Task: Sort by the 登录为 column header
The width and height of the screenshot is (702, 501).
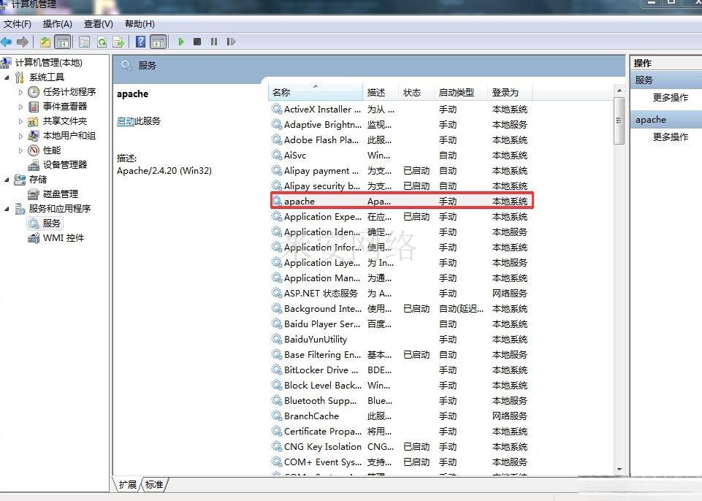Action: coord(510,92)
